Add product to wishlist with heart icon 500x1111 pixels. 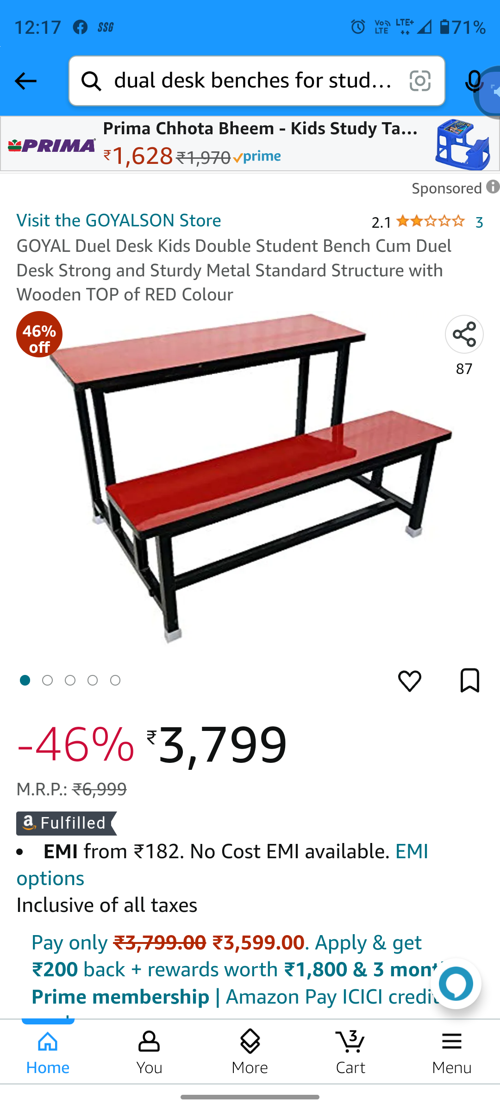tap(410, 680)
